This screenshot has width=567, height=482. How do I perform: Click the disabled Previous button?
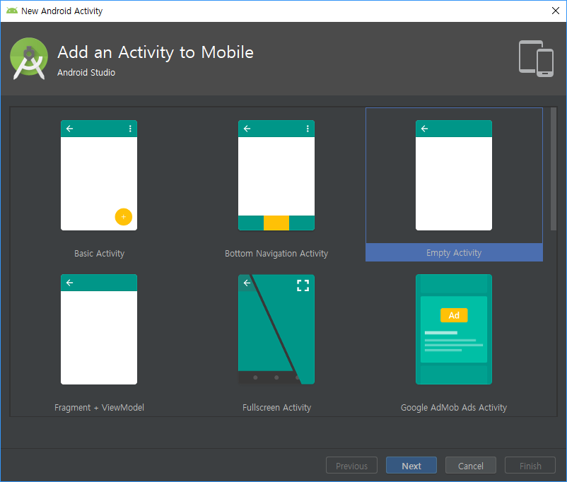tap(351, 466)
